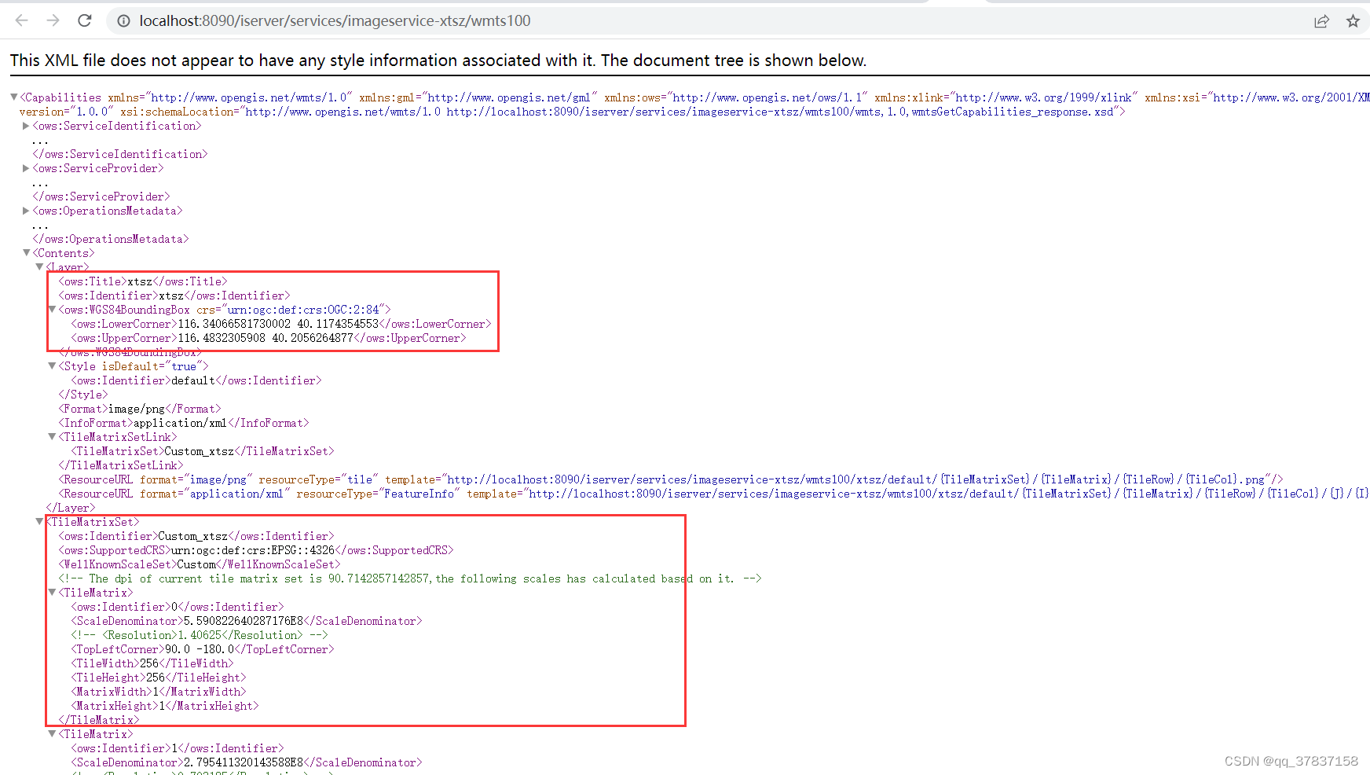Image resolution: width=1370 pixels, height=775 pixels.
Task: Click the address bar URL
Action: click(335, 21)
